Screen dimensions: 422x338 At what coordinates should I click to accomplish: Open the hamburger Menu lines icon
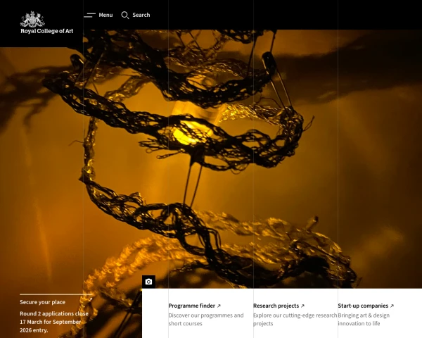coord(89,15)
